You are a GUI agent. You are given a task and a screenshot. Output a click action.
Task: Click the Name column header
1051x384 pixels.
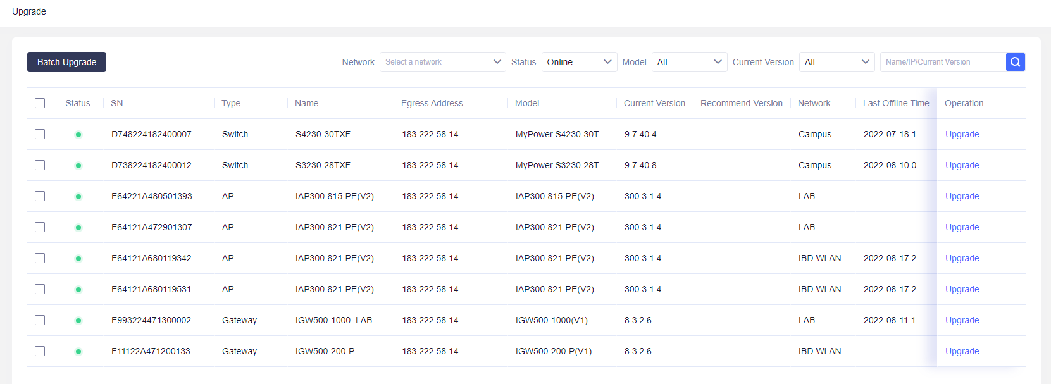(307, 103)
